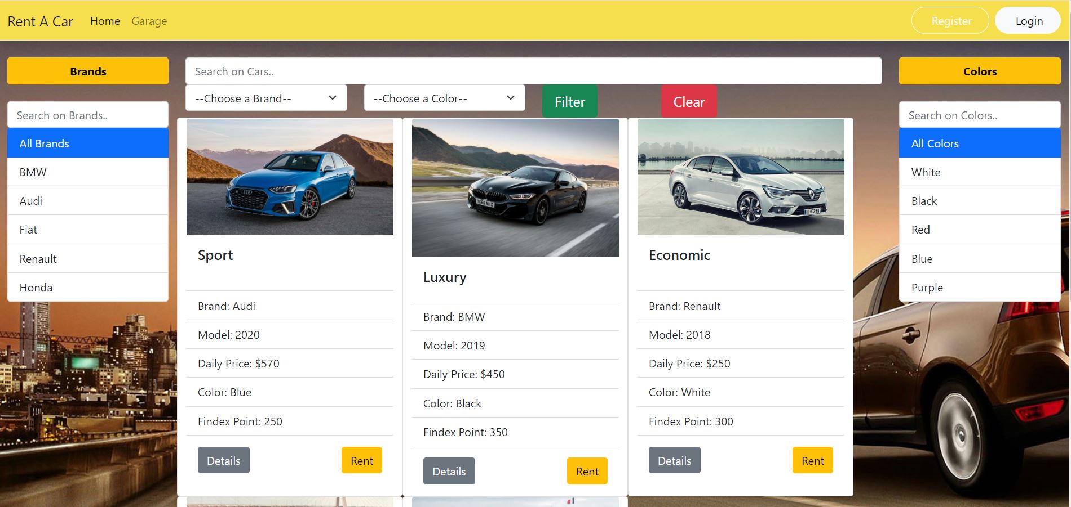Select White in the Colors list
Image resolution: width=1071 pixels, height=507 pixels.
[979, 172]
